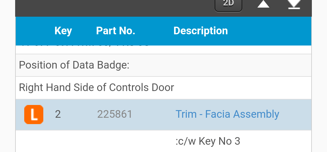Viewport: 327px width, 152px height.
Task: Click the Description column header
Action: coord(200,31)
